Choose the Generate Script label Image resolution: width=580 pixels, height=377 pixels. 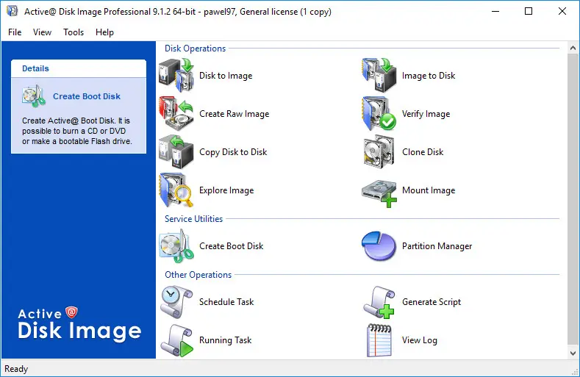click(x=432, y=302)
